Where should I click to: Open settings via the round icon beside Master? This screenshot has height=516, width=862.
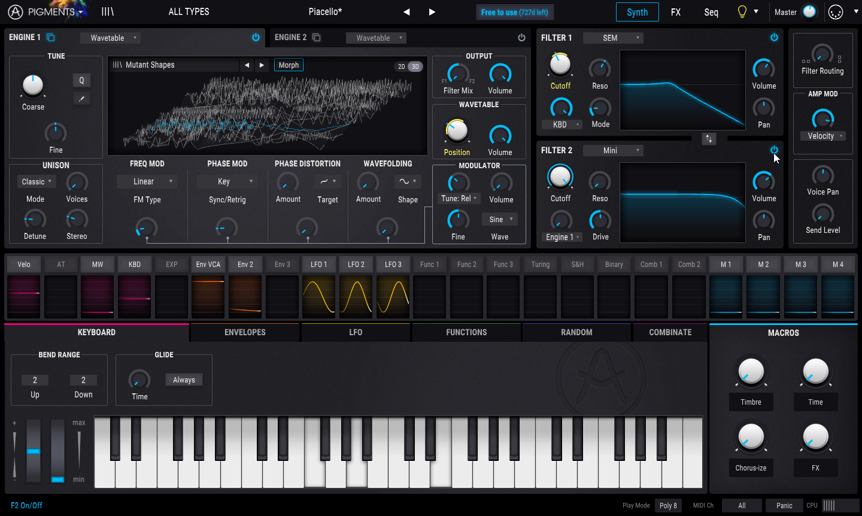pyautogui.click(x=836, y=11)
